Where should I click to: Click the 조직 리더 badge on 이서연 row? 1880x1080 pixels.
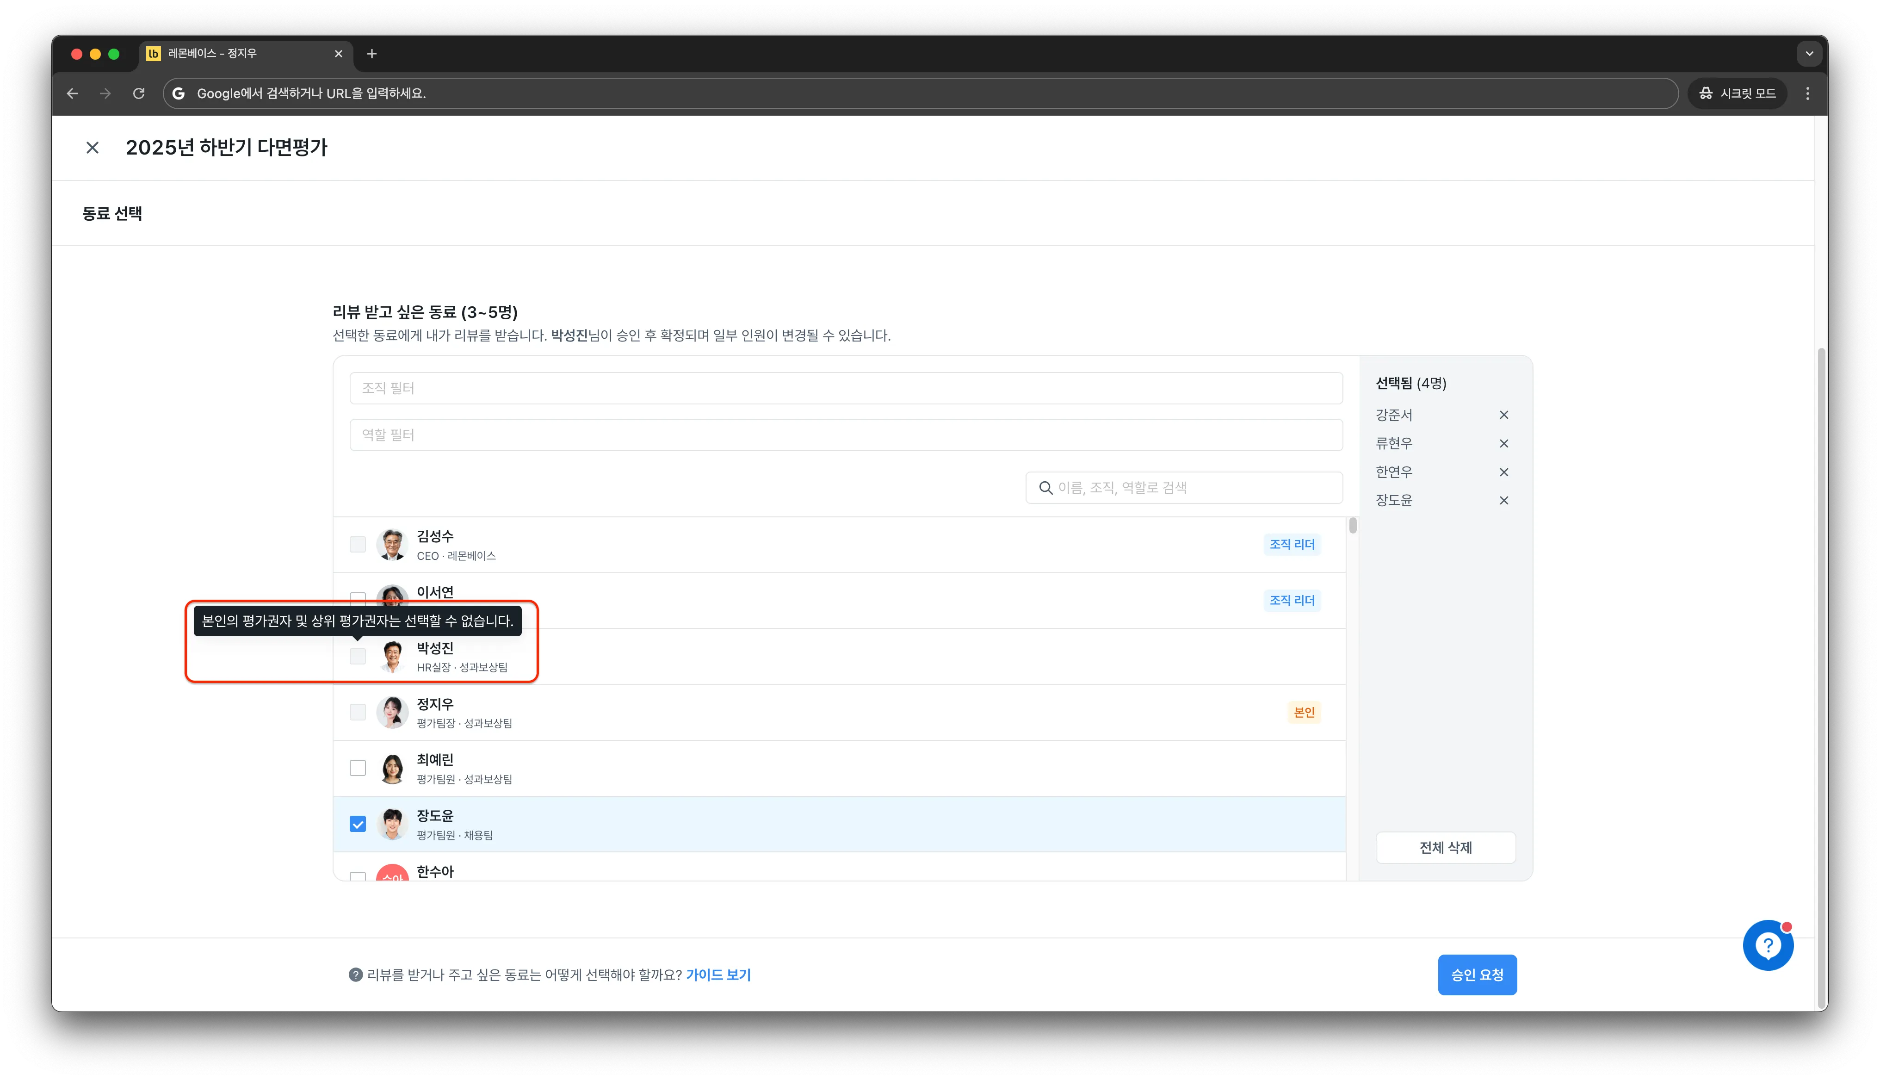[x=1292, y=600]
